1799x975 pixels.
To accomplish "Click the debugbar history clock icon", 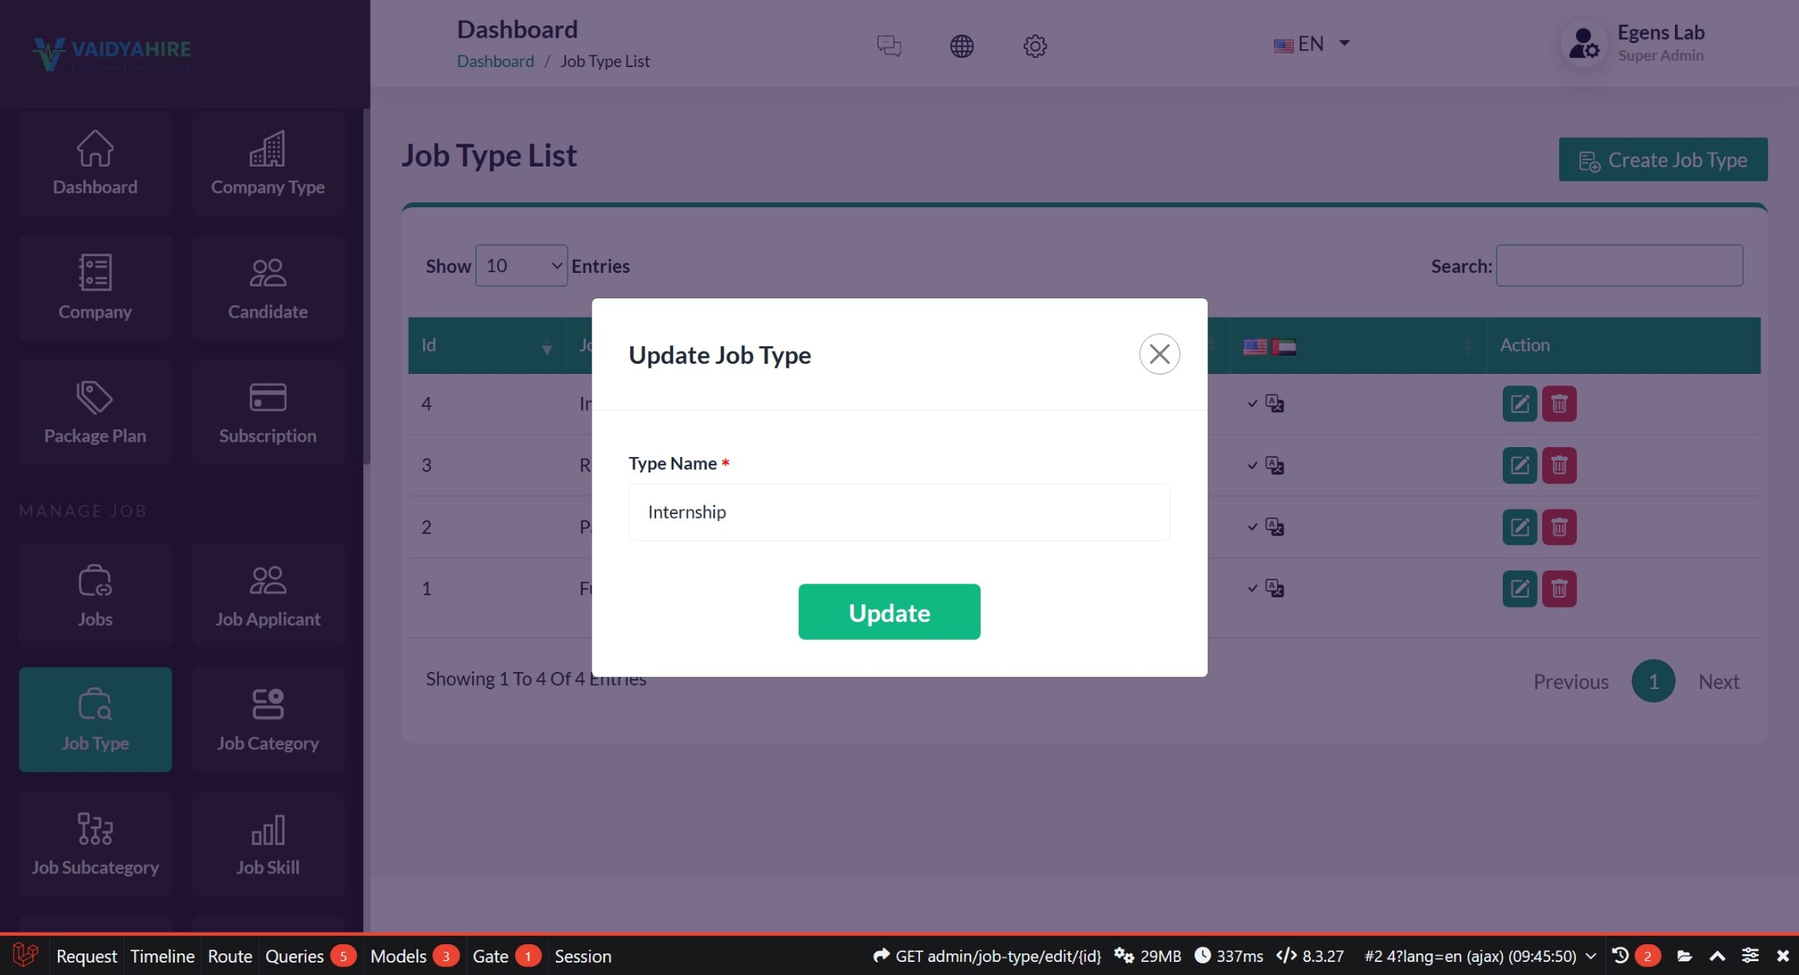I will point(1619,956).
